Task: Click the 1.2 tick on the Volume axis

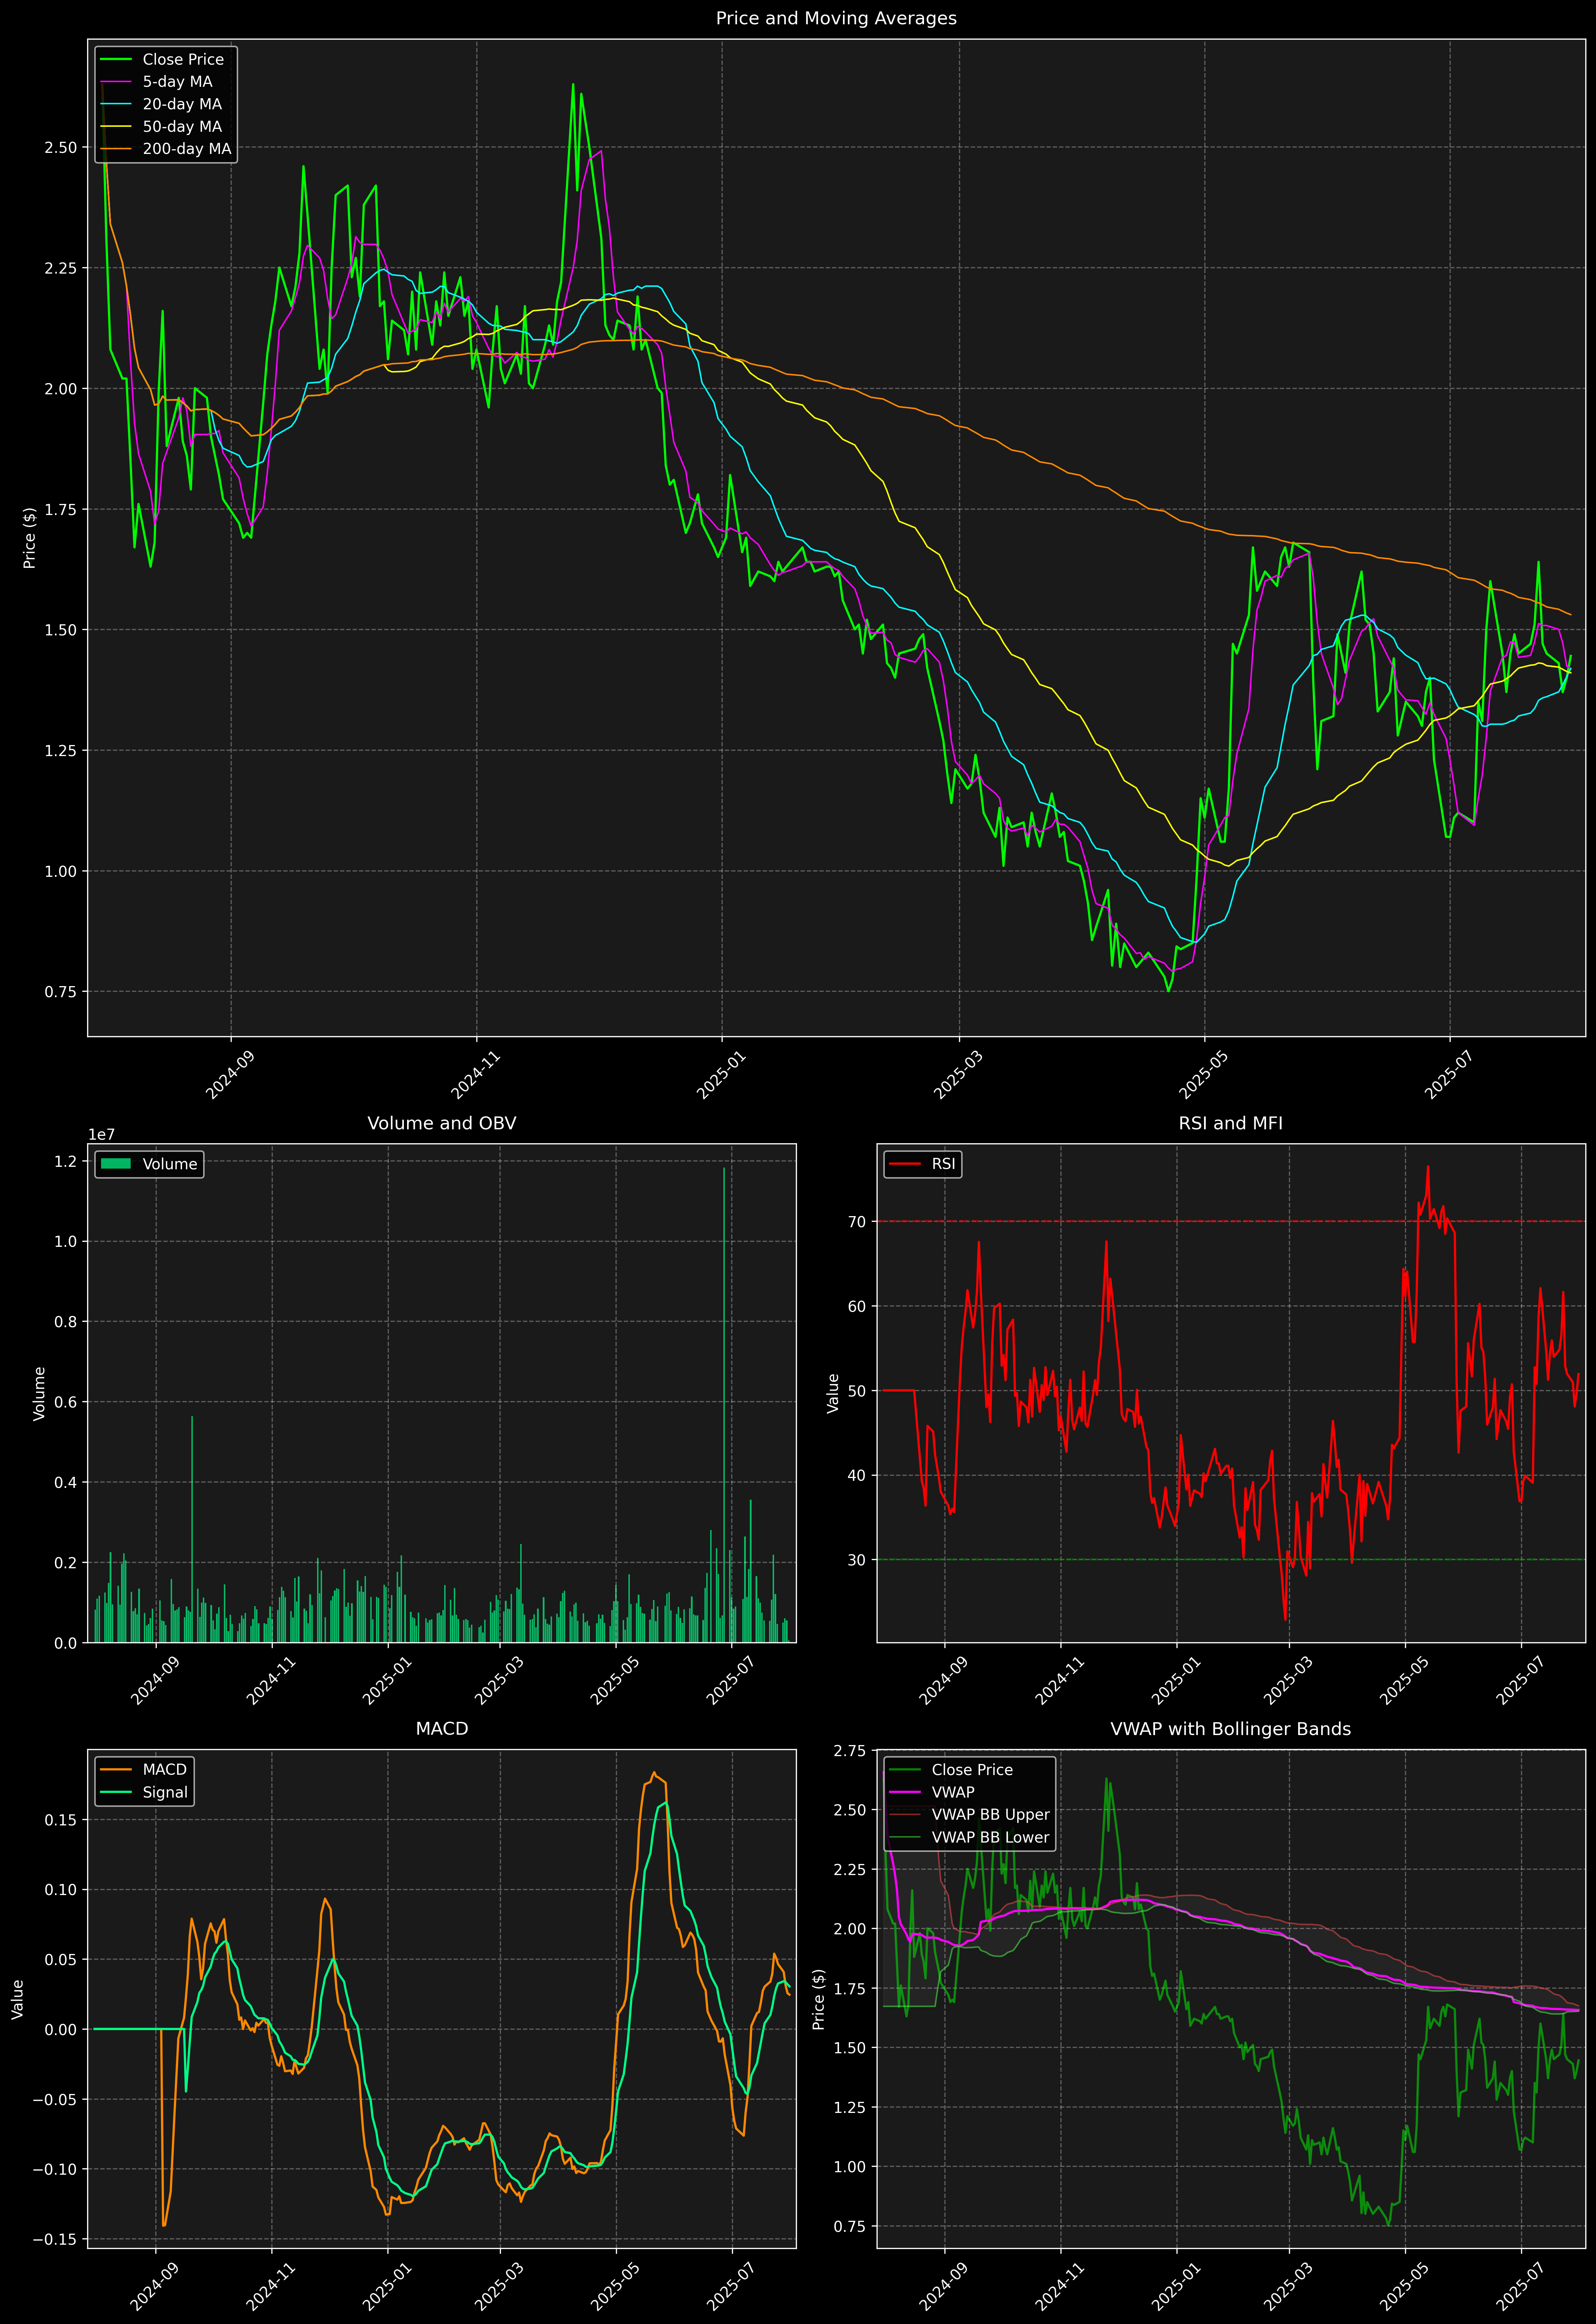Action: click(66, 1161)
